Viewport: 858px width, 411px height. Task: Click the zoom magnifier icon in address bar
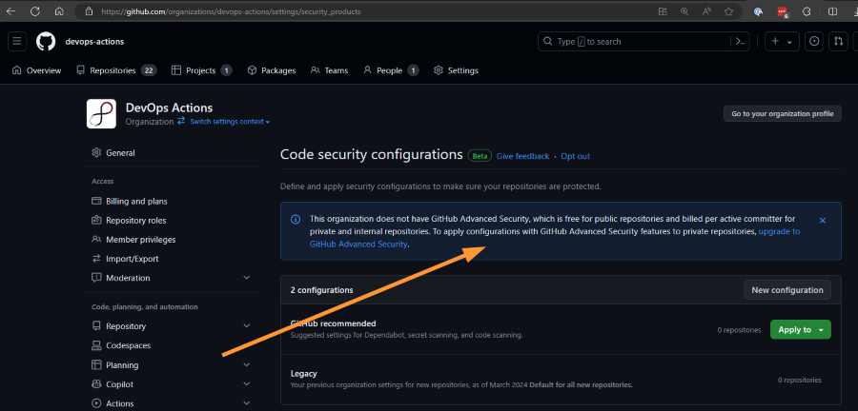click(684, 11)
